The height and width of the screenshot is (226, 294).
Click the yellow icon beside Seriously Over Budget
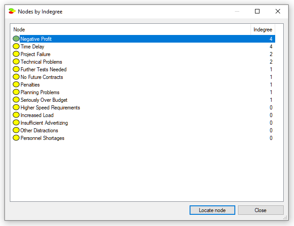pyautogui.click(x=16, y=100)
